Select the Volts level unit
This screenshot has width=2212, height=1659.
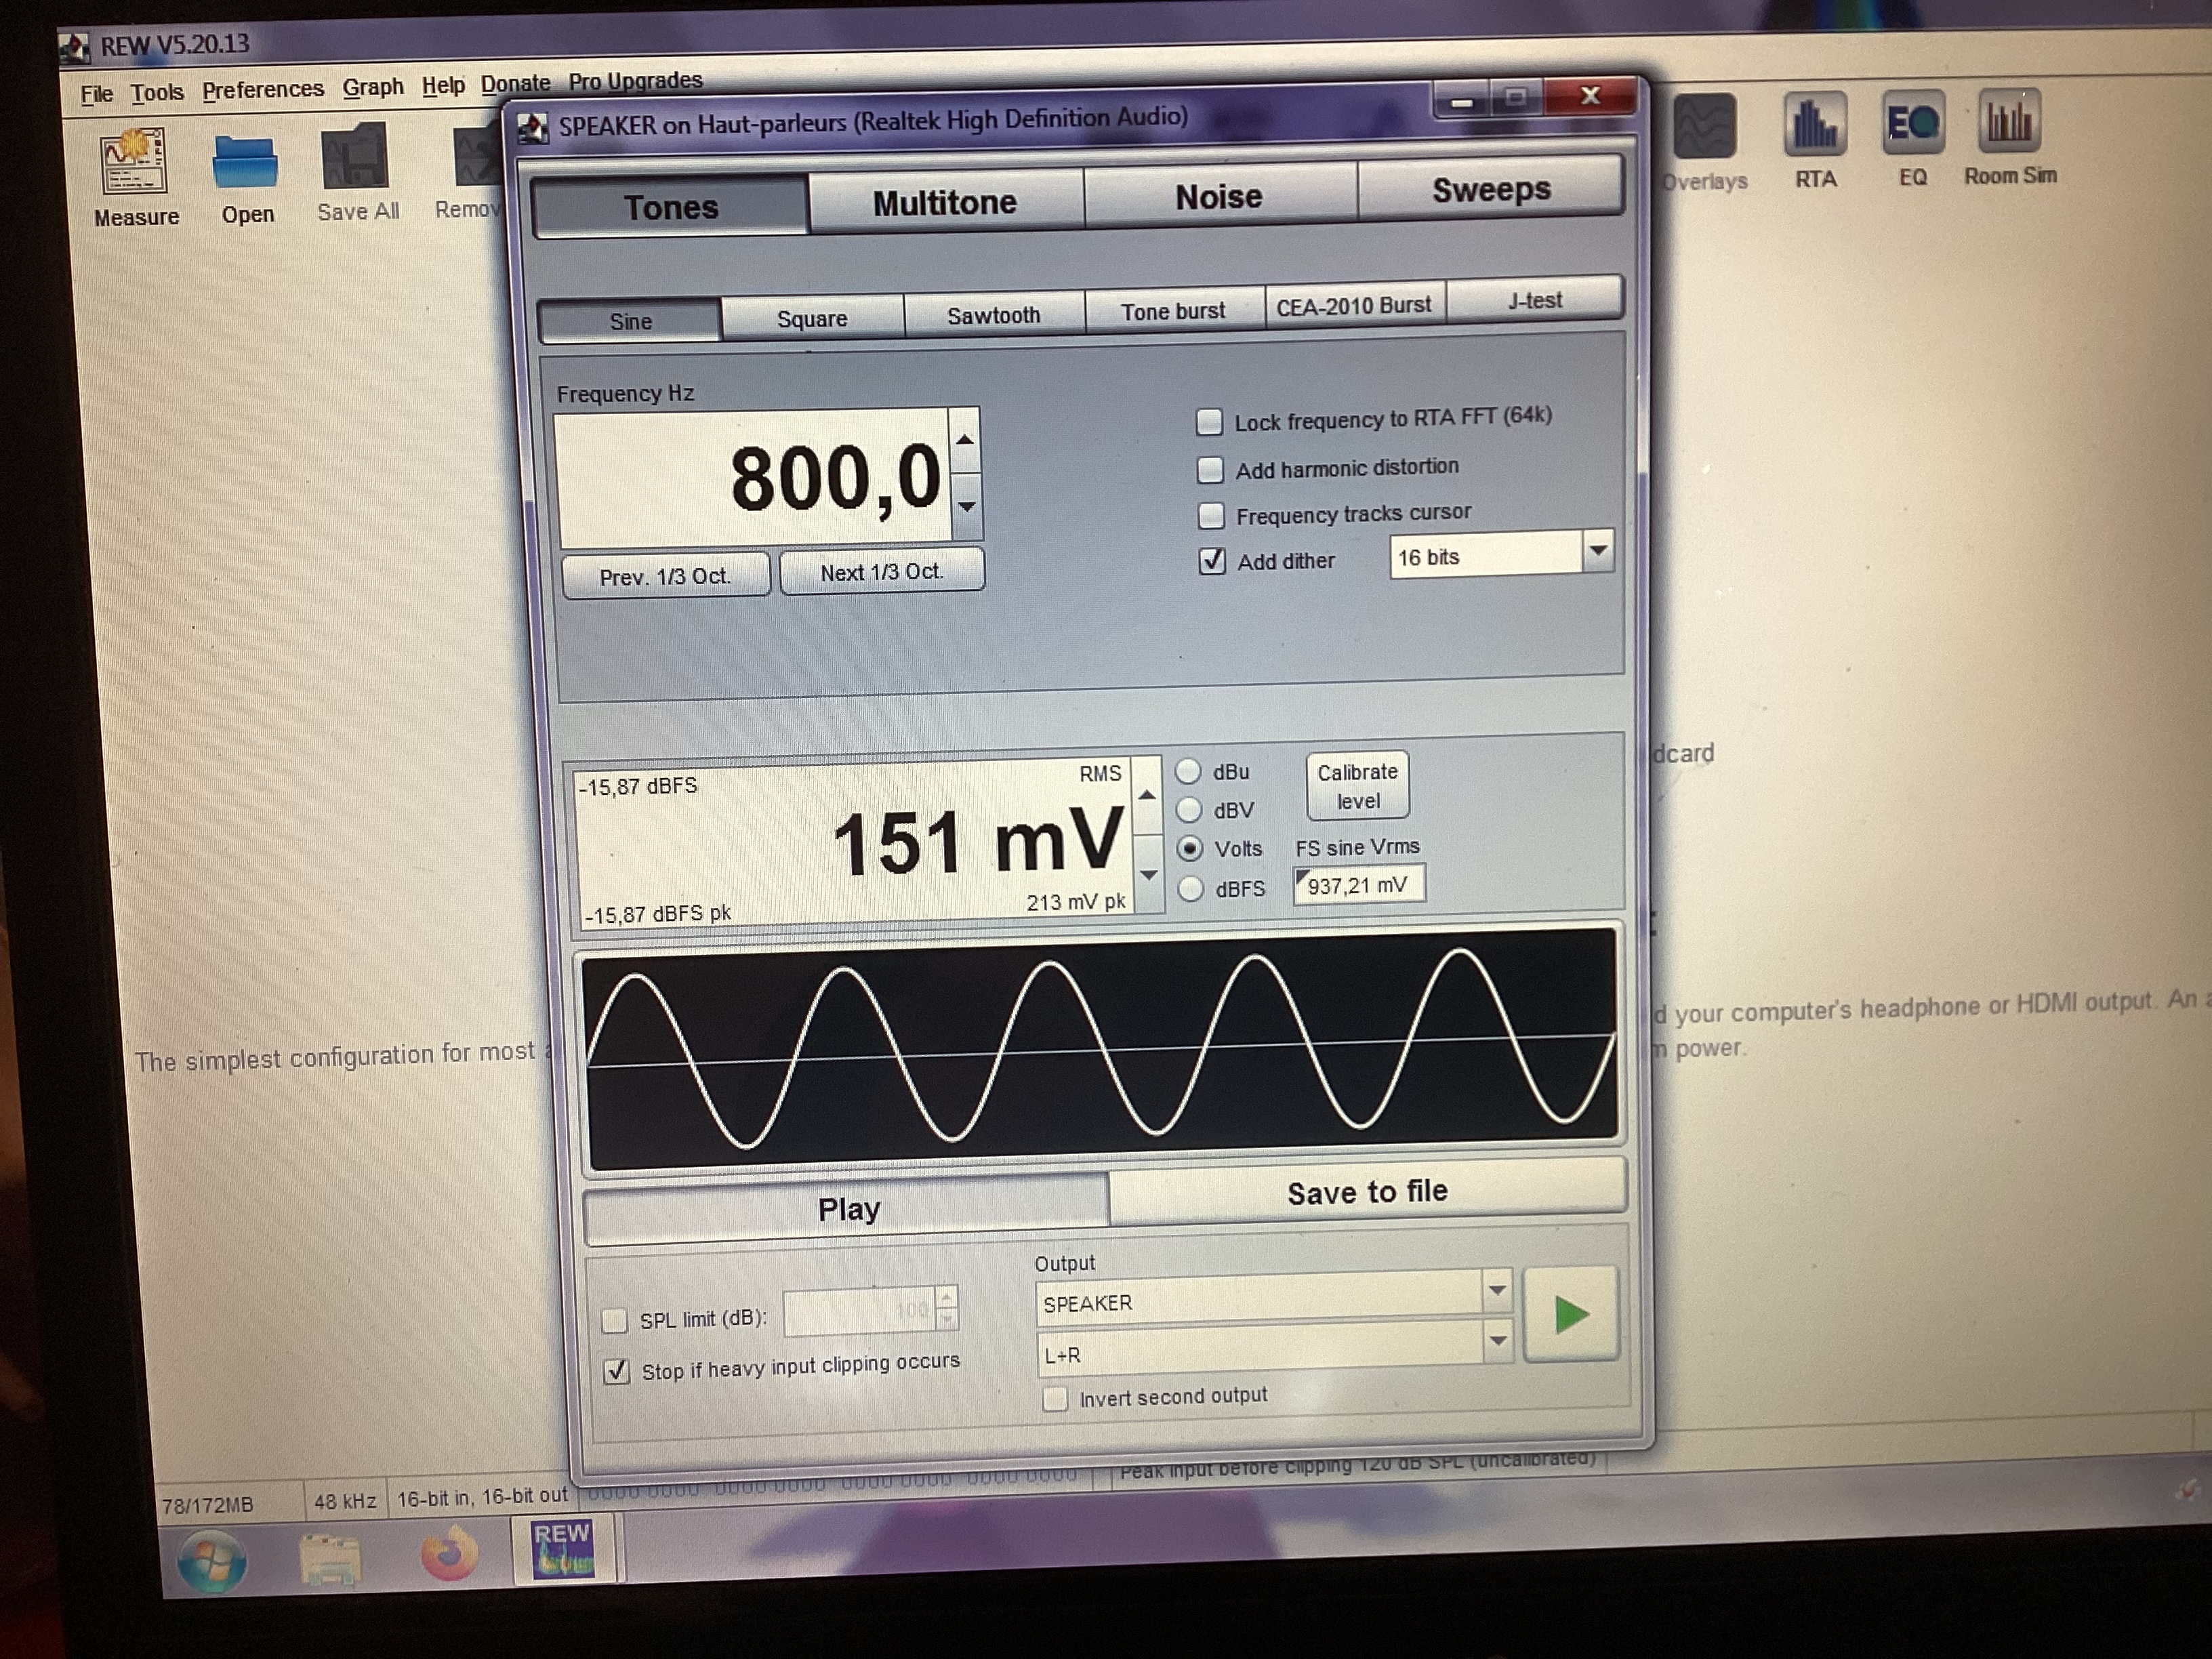1189,848
